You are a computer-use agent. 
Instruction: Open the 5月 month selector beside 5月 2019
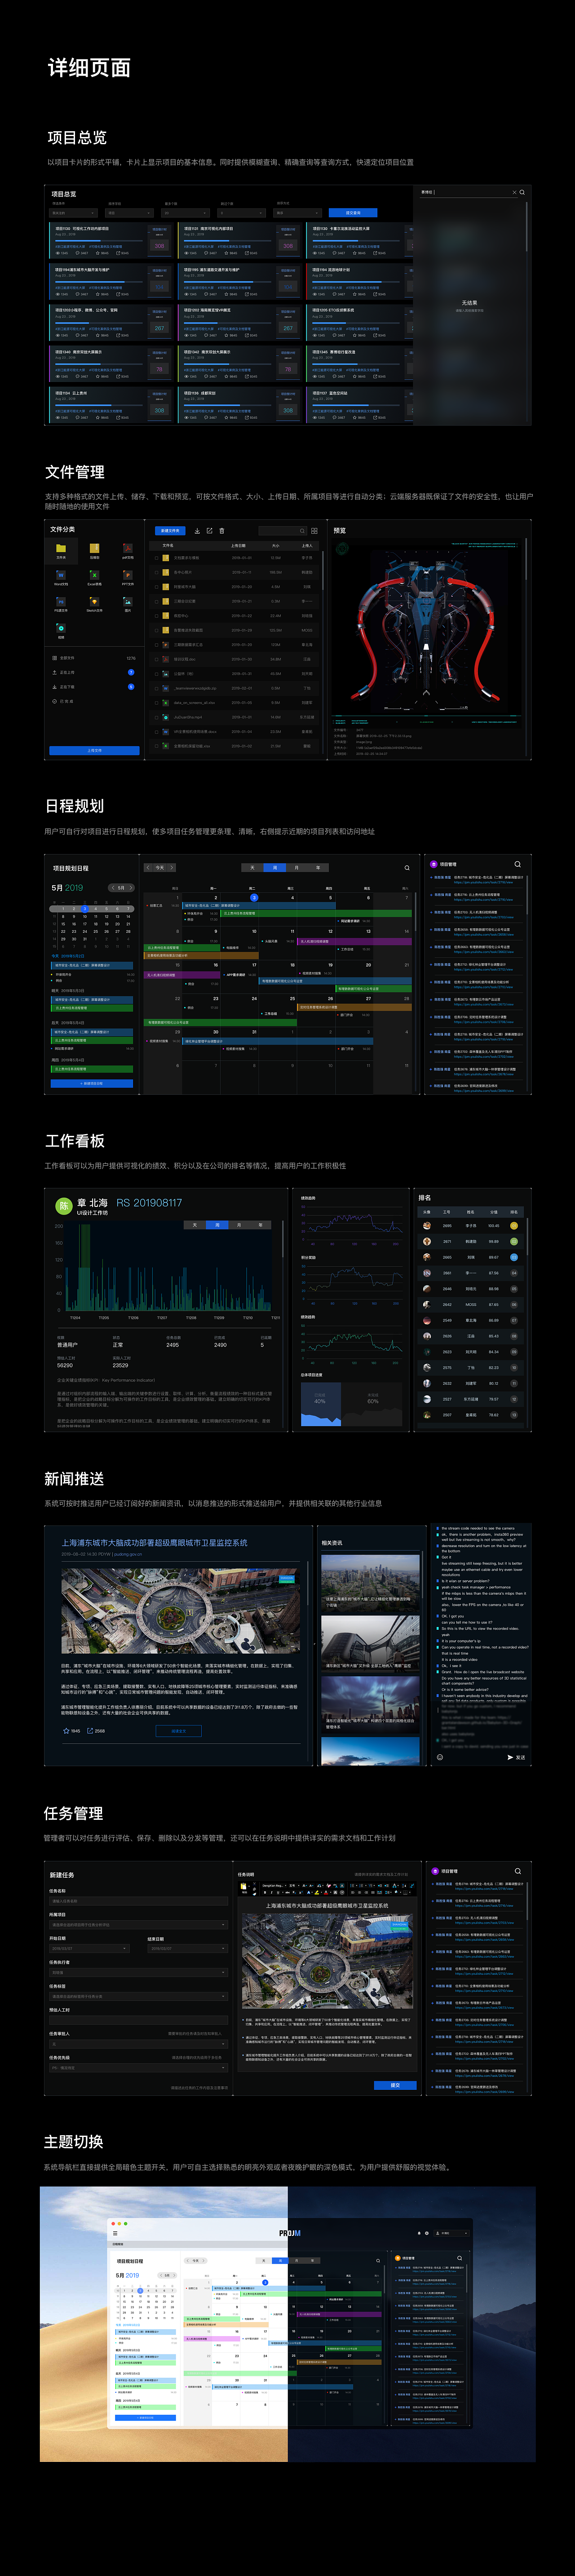121,887
